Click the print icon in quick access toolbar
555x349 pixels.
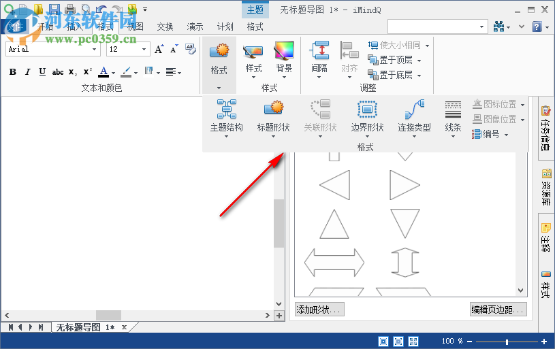(69, 10)
